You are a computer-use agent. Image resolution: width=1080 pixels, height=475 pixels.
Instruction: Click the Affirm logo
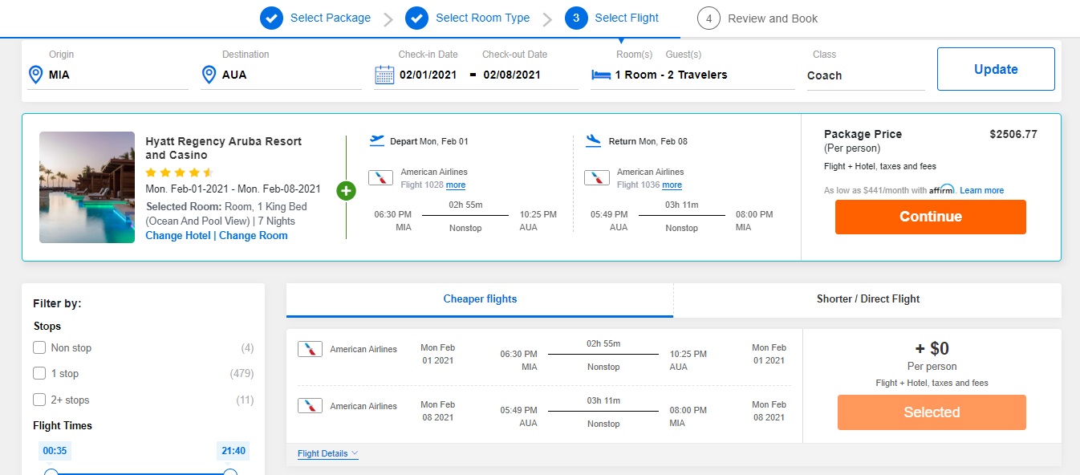click(x=942, y=189)
